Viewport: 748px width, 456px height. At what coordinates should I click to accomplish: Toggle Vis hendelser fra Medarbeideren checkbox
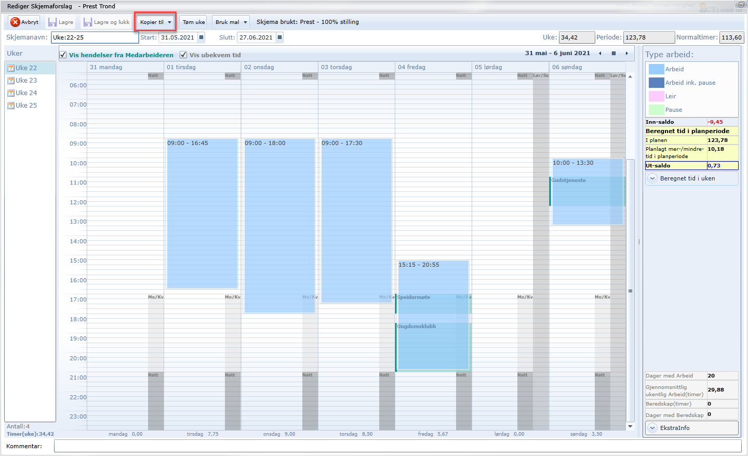(63, 55)
